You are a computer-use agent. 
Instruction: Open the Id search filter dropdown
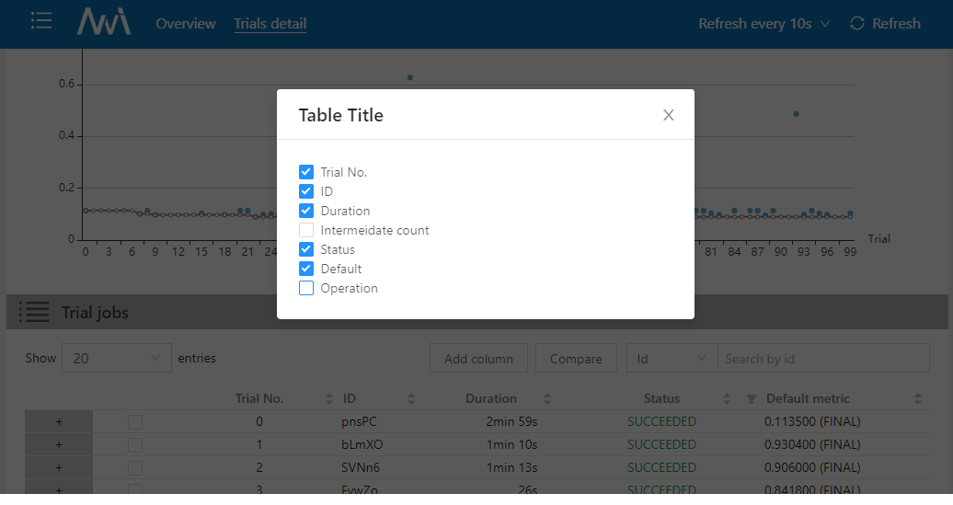pos(672,359)
